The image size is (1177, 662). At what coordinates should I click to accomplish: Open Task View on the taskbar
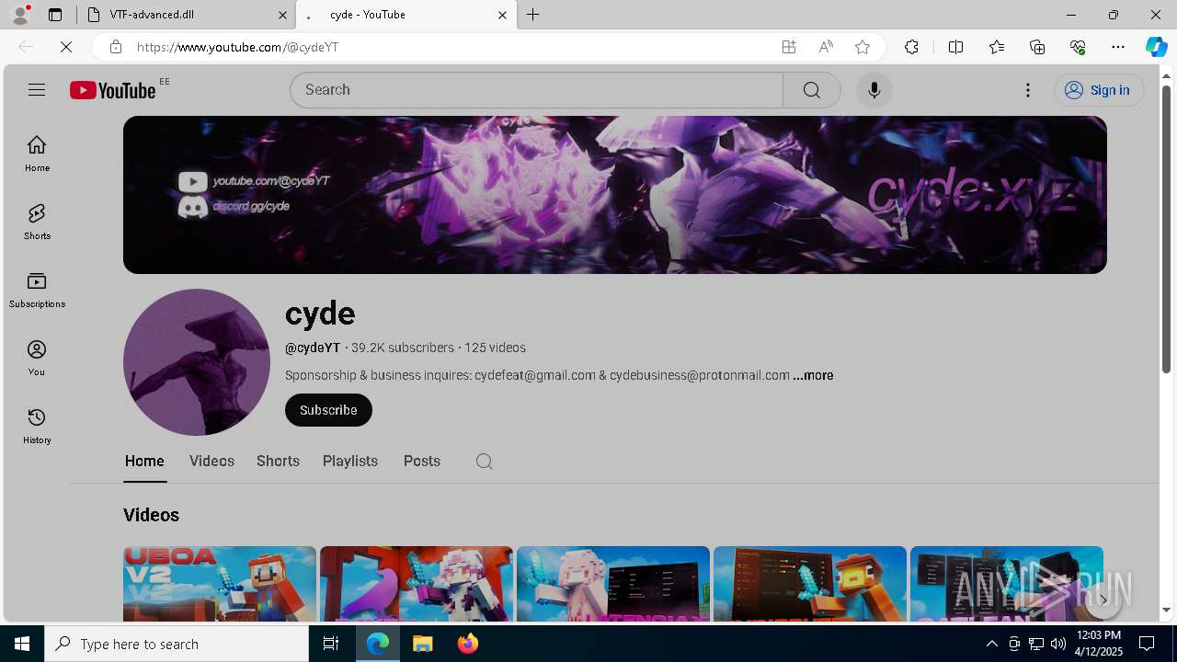(331, 644)
